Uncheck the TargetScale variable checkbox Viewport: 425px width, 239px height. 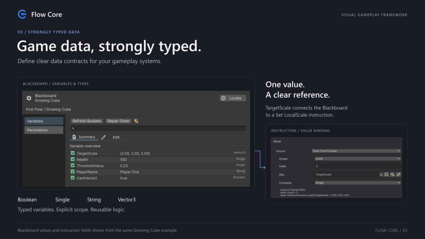tap(73, 153)
